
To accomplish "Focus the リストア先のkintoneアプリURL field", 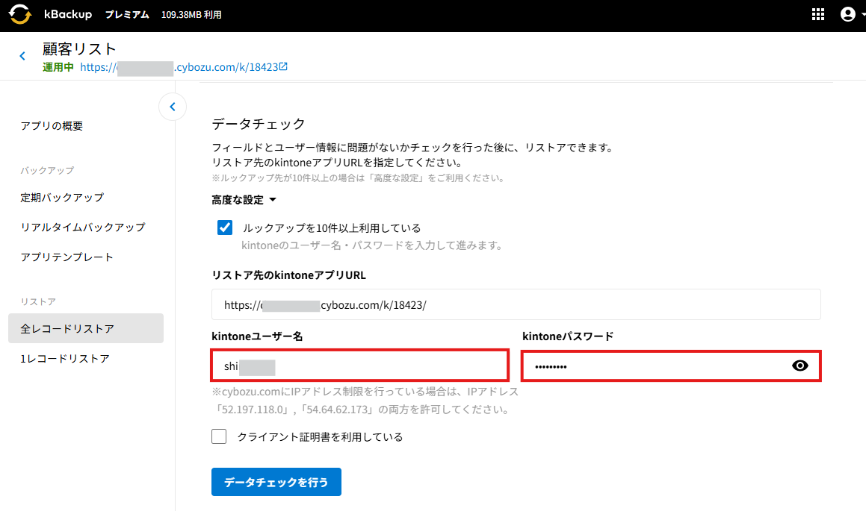I will click(x=516, y=304).
